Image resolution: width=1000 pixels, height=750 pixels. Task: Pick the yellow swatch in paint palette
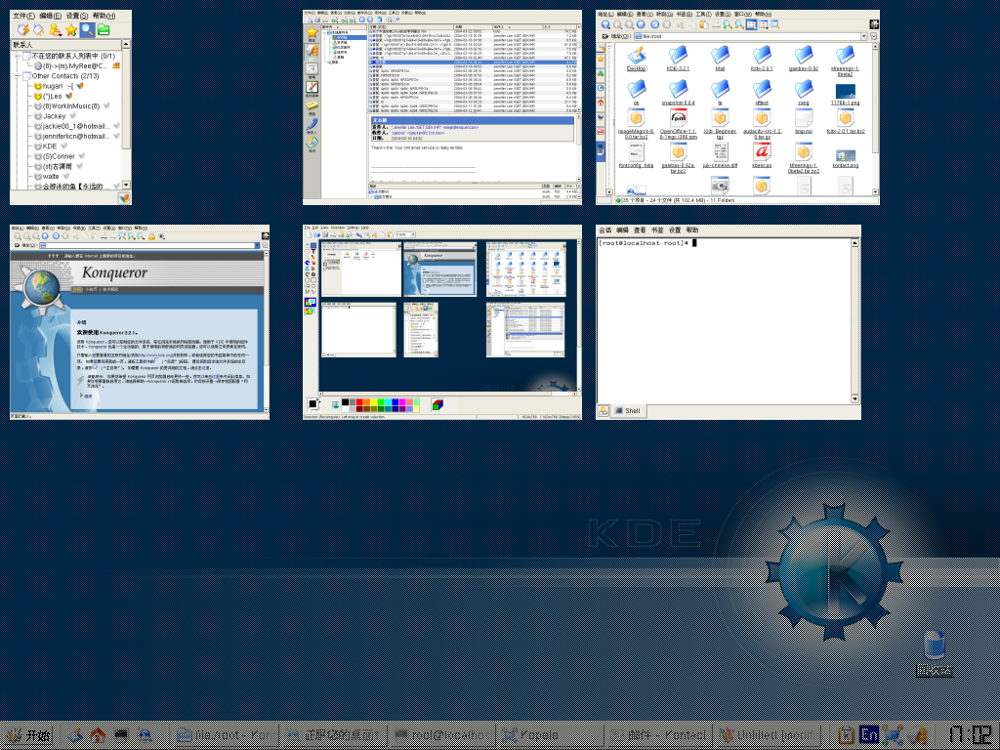coord(373,401)
